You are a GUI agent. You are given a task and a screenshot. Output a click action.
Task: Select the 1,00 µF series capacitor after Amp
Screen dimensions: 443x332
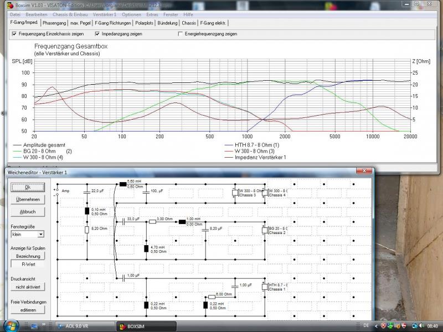[123, 278]
